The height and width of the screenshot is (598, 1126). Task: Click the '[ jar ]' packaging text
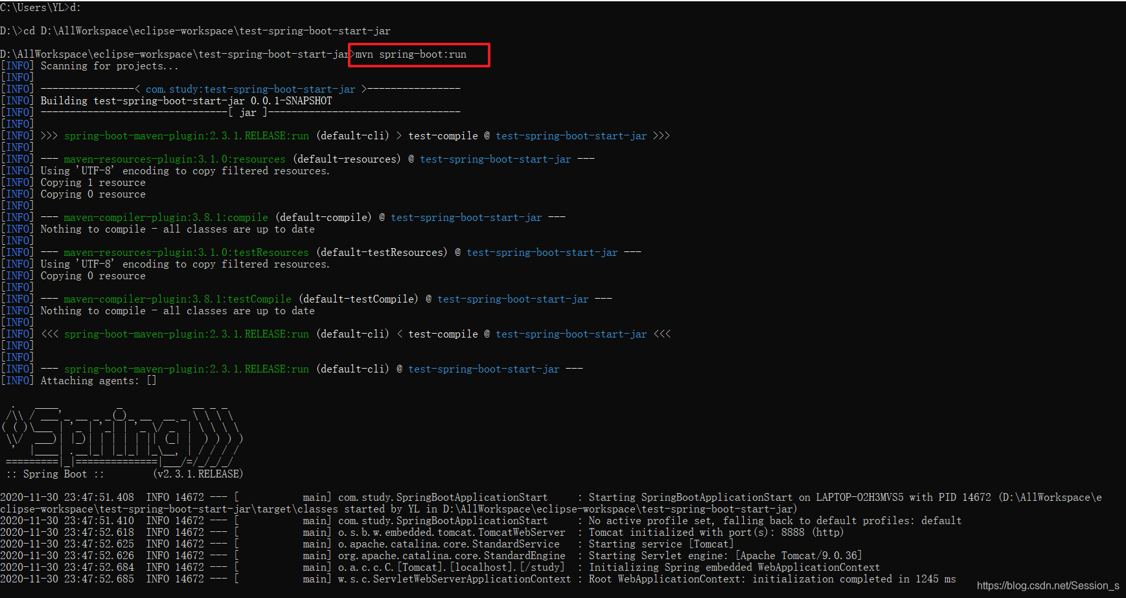click(247, 113)
